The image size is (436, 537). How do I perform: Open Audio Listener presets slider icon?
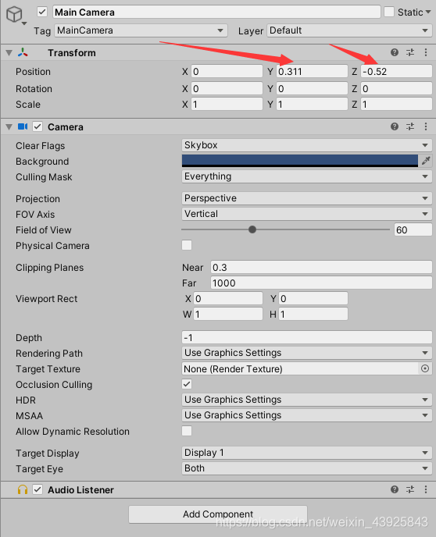click(x=410, y=489)
